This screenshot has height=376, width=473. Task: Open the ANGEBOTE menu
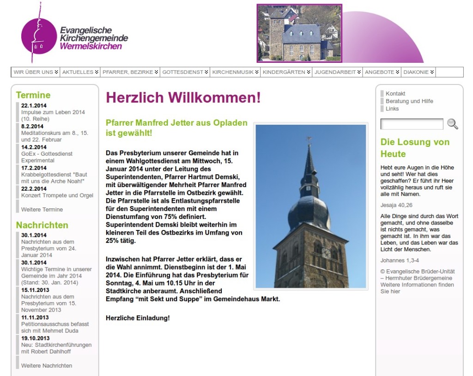(x=381, y=72)
